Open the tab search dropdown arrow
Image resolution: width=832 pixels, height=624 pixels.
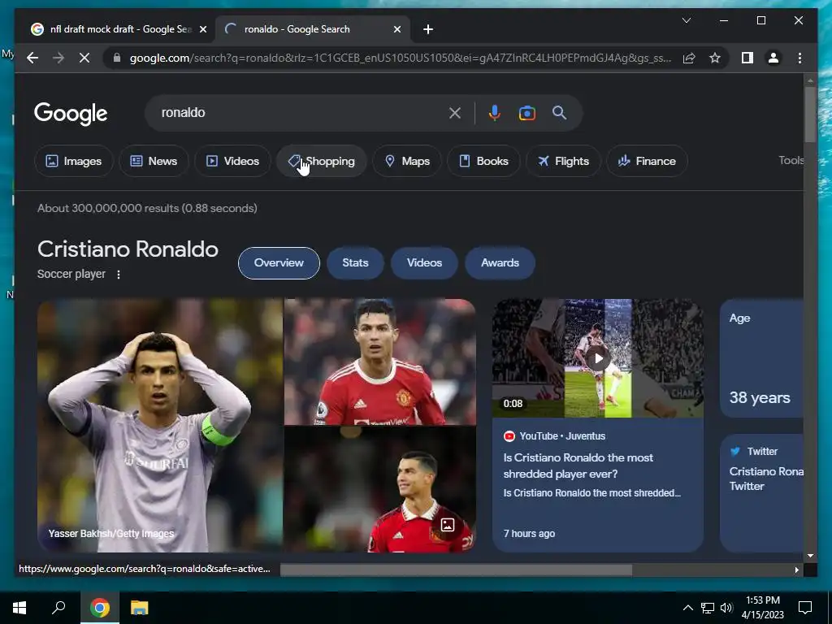point(686,20)
